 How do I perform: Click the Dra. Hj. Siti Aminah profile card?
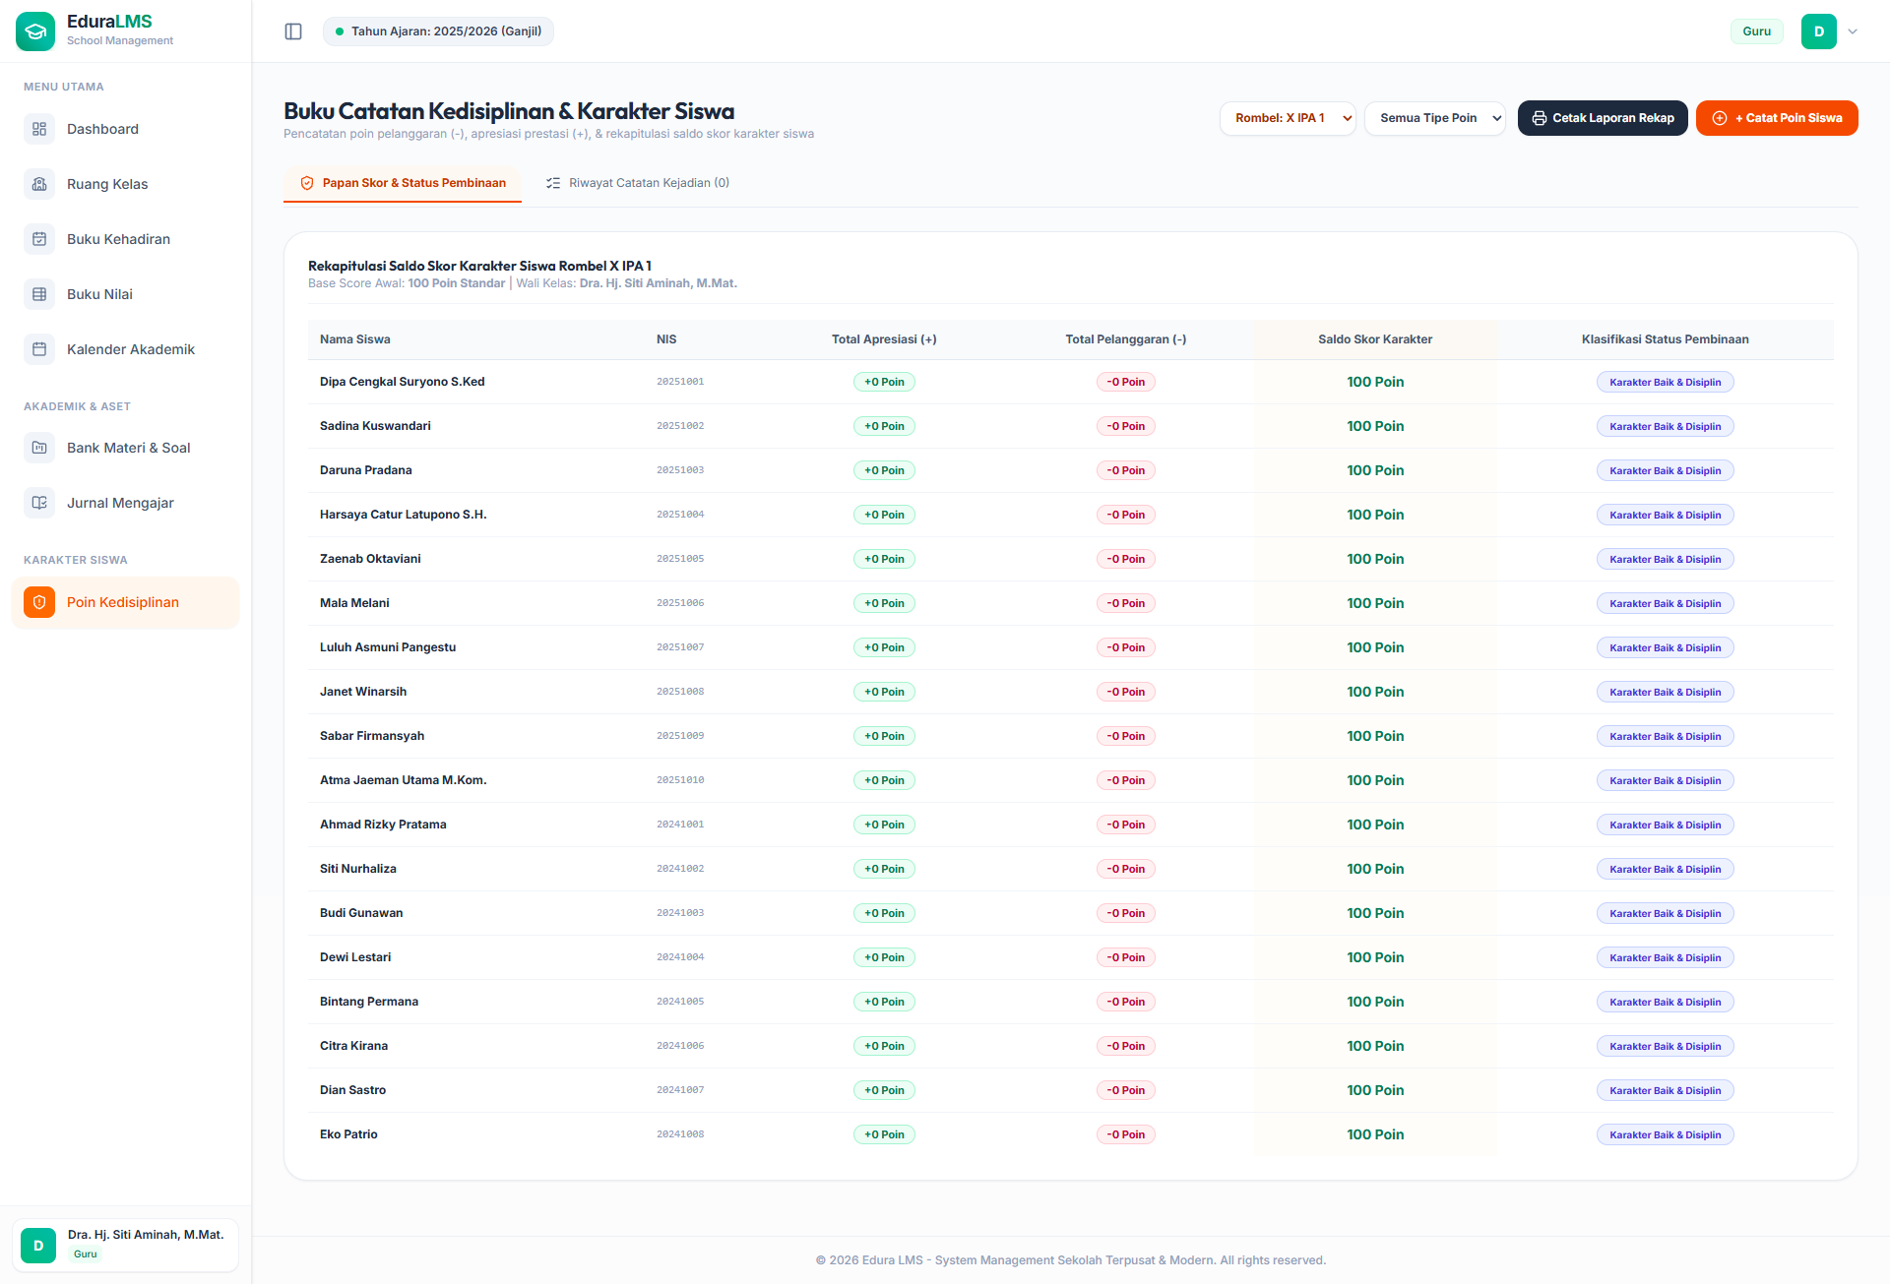pyautogui.click(x=126, y=1245)
